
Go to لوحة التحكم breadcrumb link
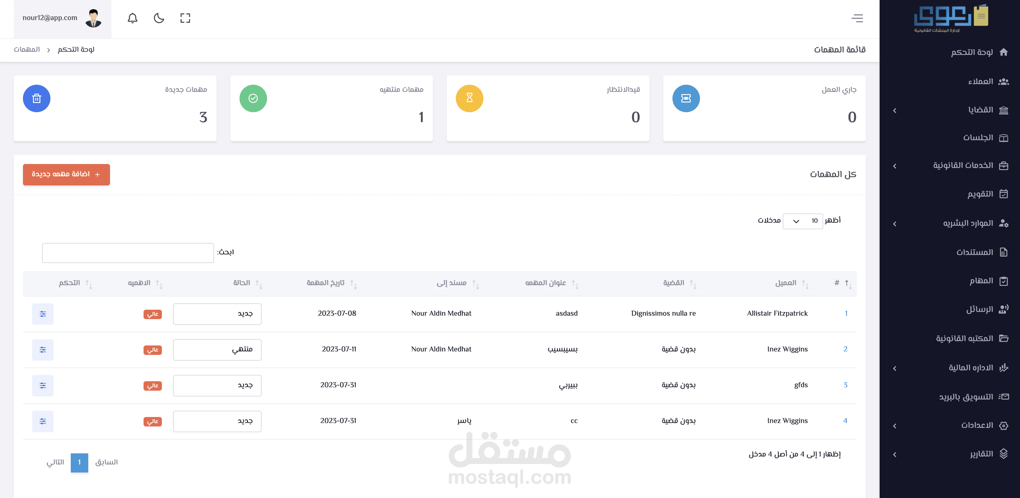click(x=76, y=50)
